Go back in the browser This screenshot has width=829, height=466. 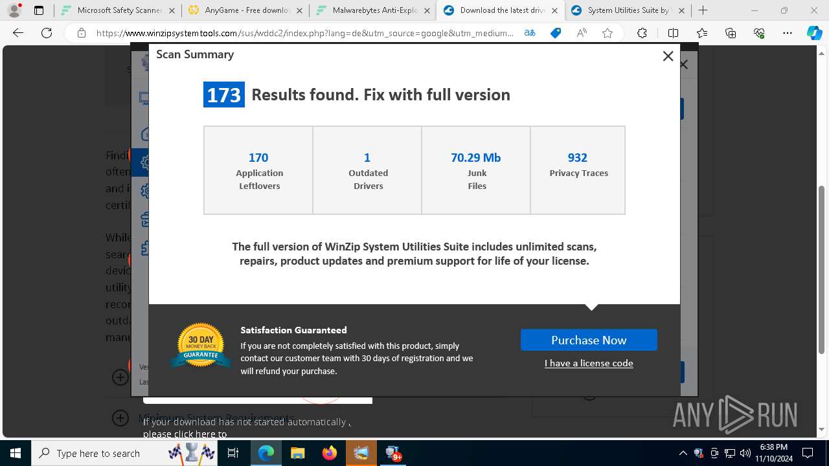click(x=18, y=33)
